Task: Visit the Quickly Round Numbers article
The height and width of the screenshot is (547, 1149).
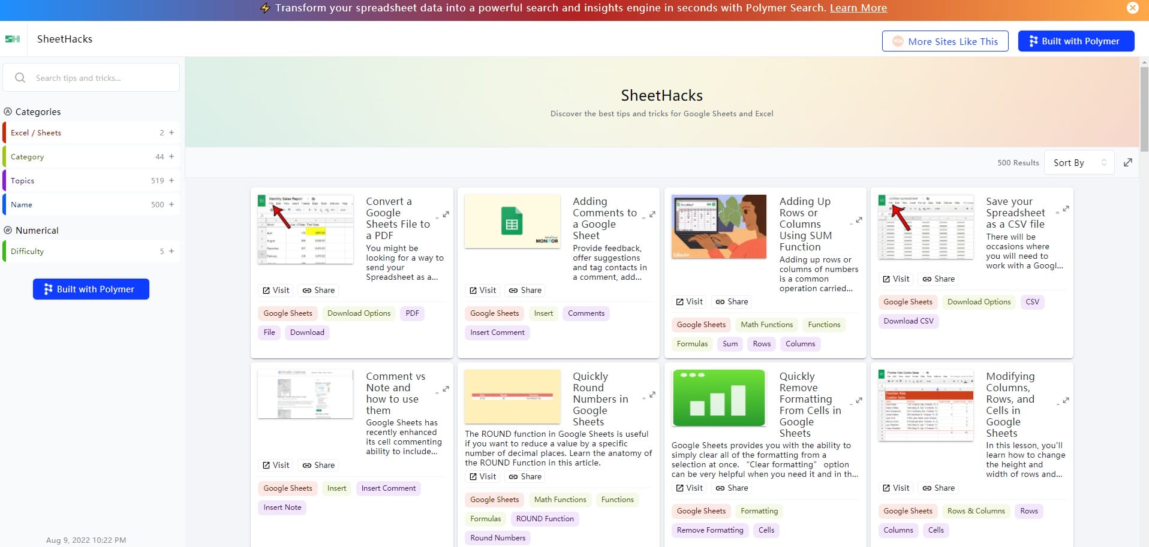Action: [x=483, y=477]
